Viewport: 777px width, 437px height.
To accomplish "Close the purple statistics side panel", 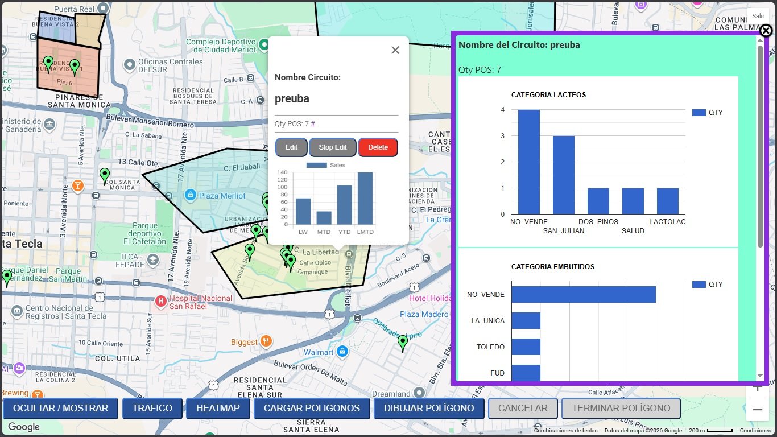I will pos(766,31).
